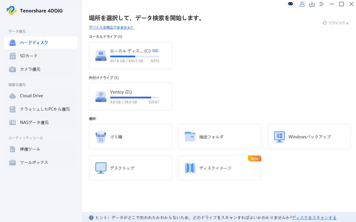Click the 高度な復元 section label
This screenshot has height=222, width=356.
tap(17, 85)
